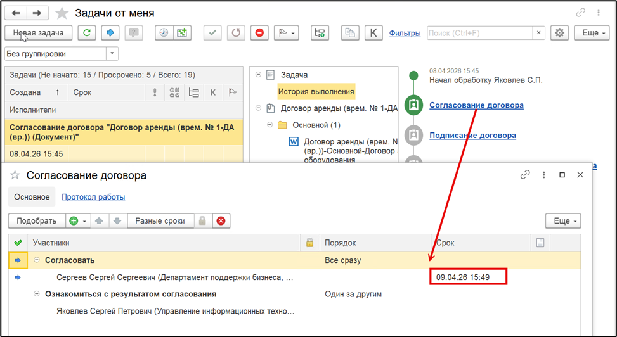Mark task done with grey checkmark icon

tap(212, 33)
